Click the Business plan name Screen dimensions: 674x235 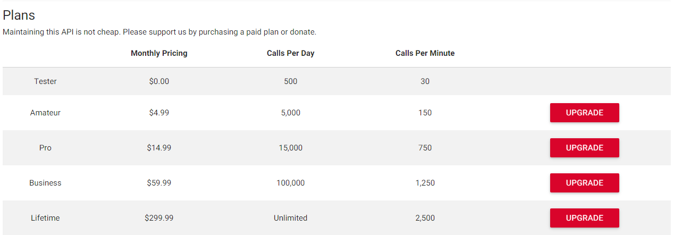pos(45,183)
